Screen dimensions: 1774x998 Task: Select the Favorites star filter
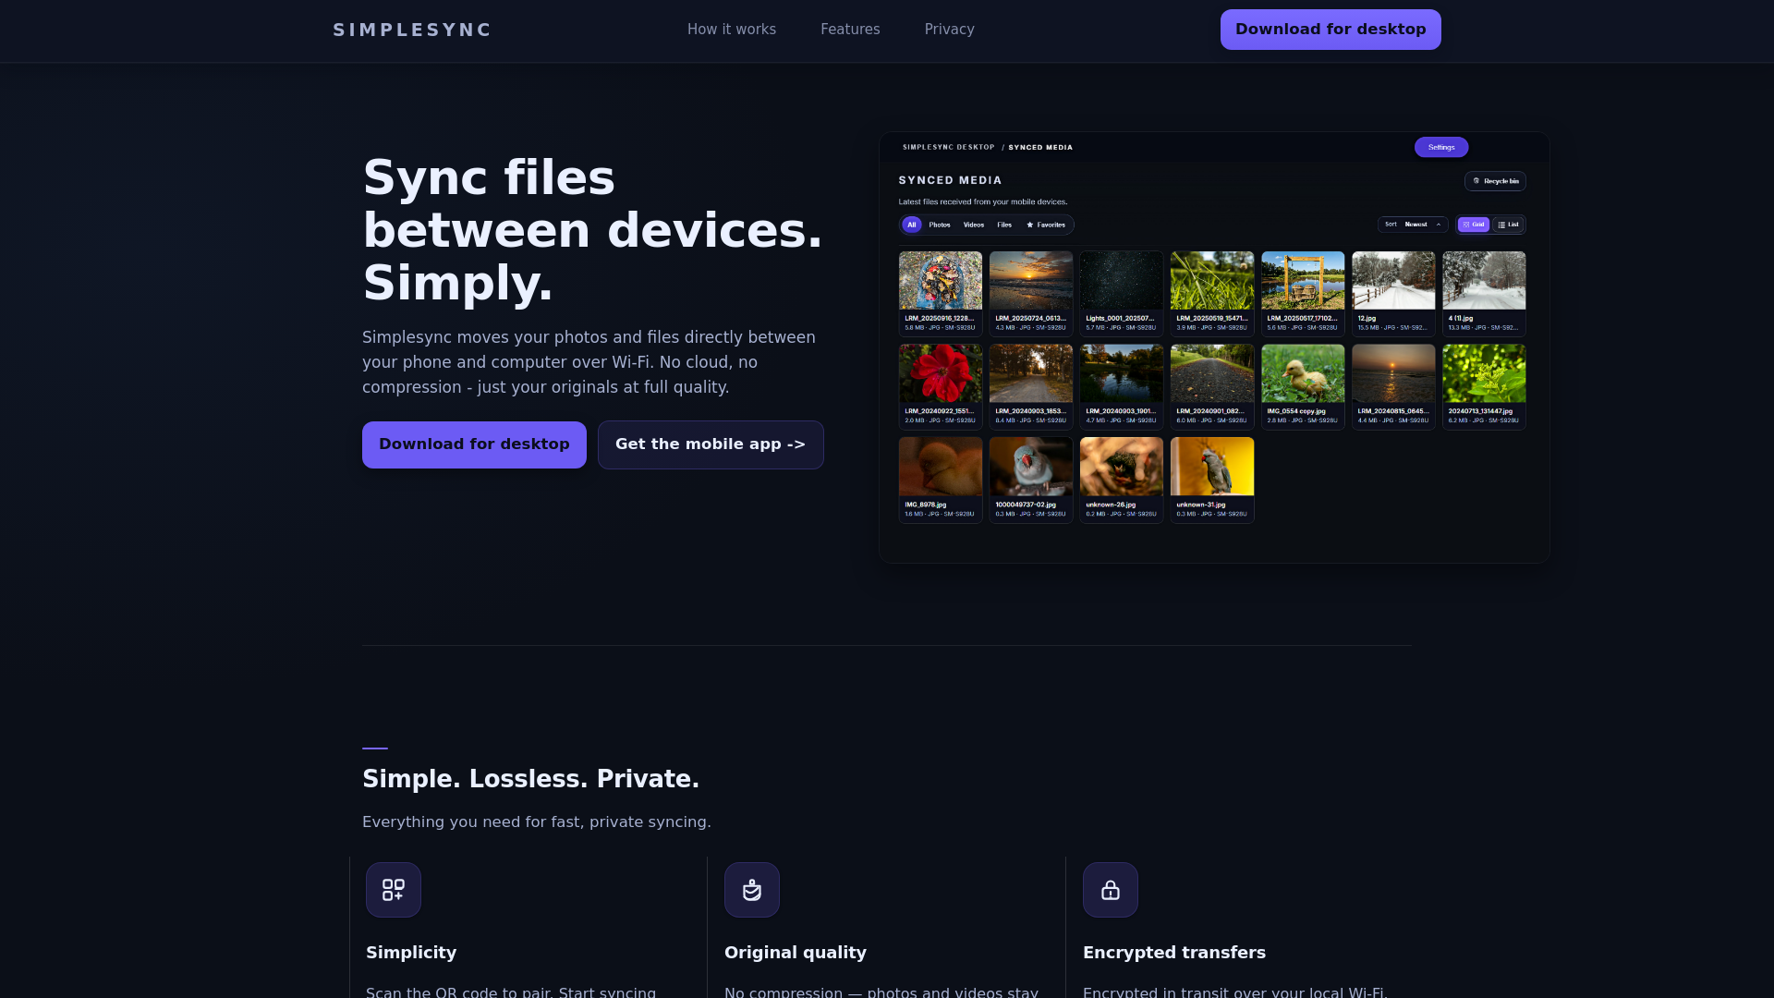(x=1046, y=225)
